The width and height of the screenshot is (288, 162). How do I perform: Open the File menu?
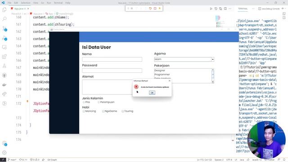point(9,3)
